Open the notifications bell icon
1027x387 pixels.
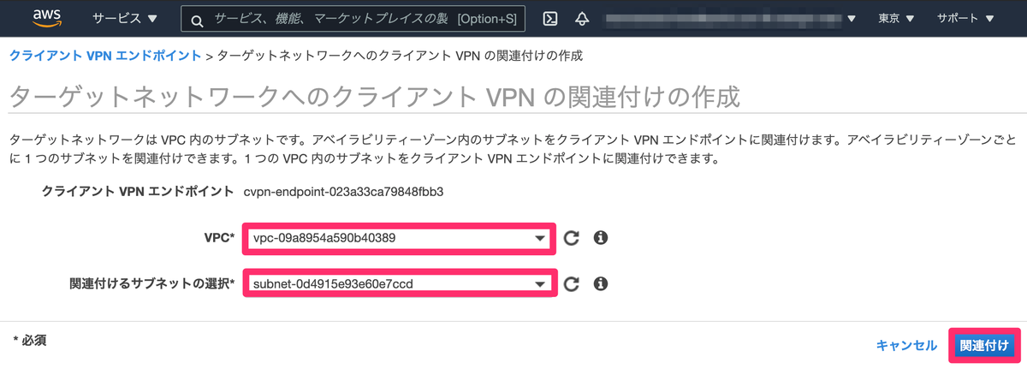click(583, 19)
